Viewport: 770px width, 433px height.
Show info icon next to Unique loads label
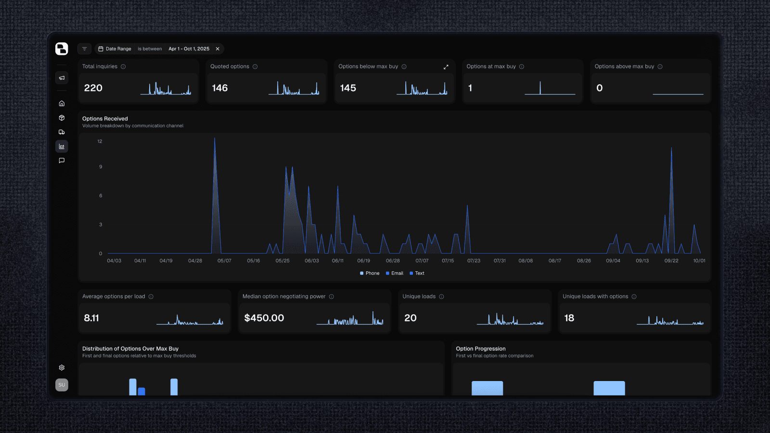[442, 297]
